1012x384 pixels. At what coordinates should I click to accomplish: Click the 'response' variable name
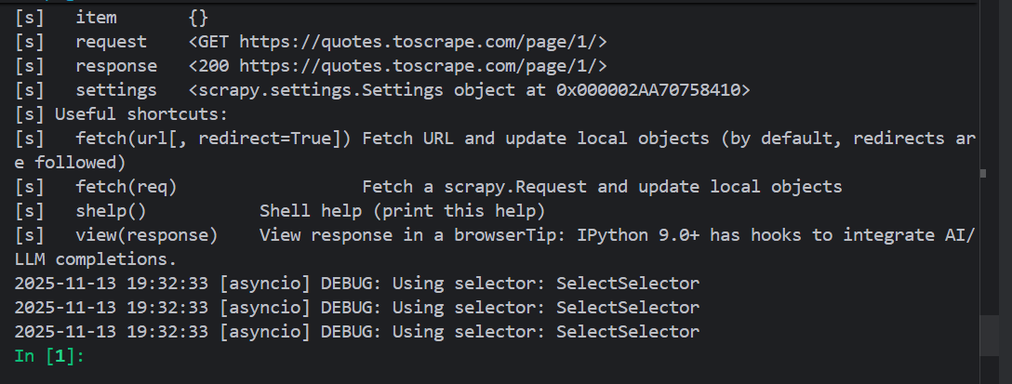(116, 66)
